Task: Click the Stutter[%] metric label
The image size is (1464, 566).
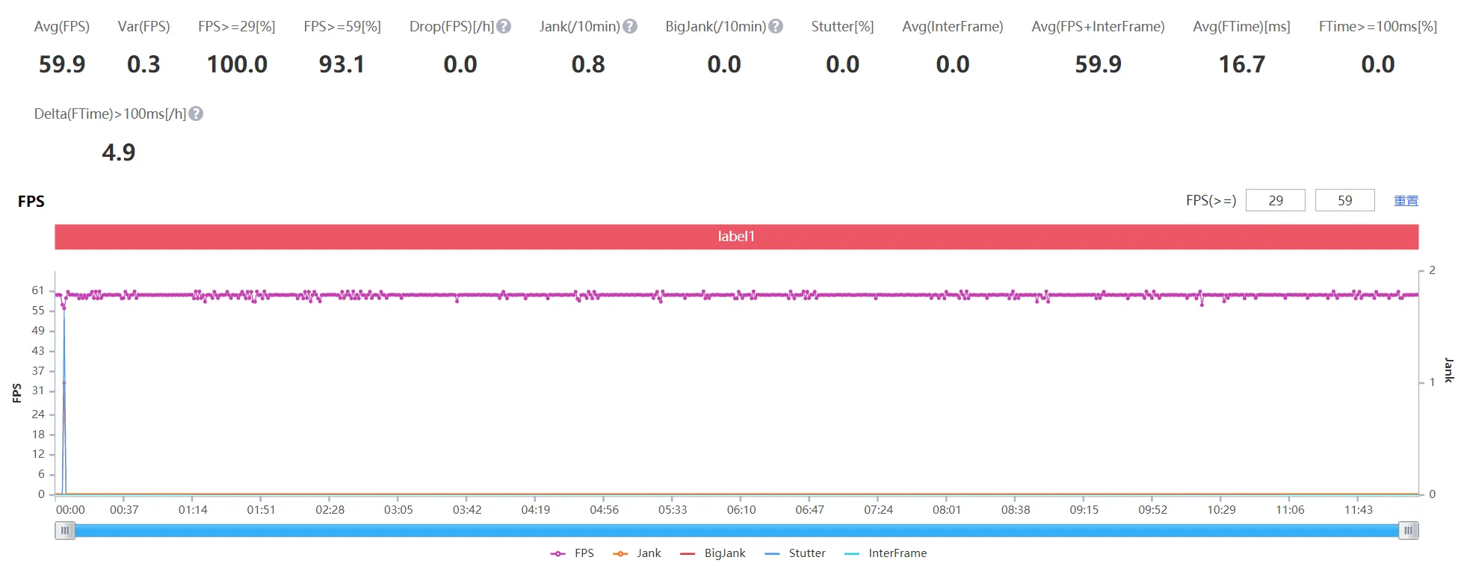Action: coord(842,27)
